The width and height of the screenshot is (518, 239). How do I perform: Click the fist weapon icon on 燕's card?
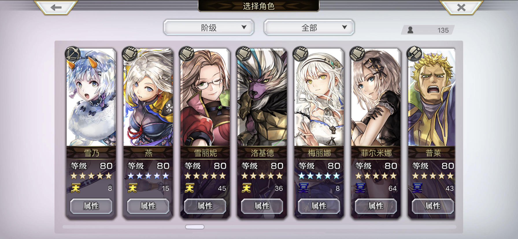point(129,54)
